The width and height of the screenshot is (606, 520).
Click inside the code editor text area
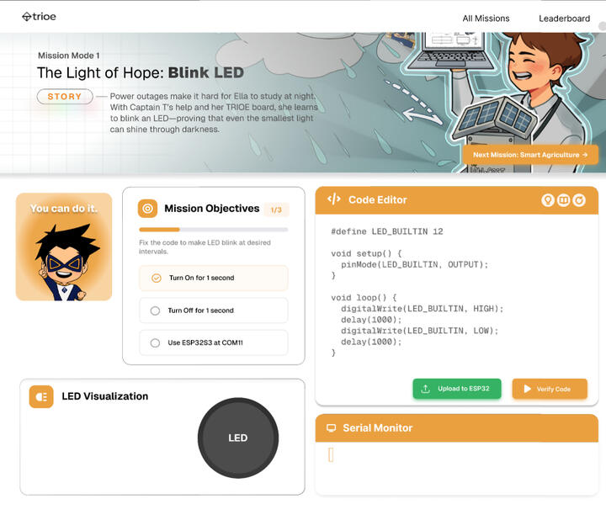457,294
